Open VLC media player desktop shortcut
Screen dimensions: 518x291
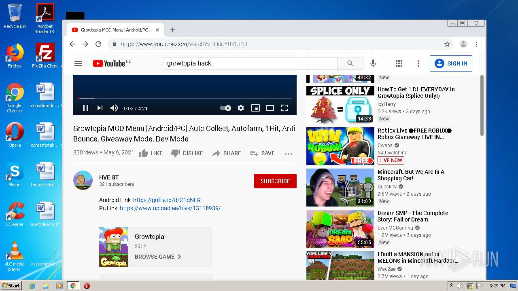[x=15, y=256]
